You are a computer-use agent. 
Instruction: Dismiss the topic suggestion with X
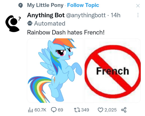point(138,6)
